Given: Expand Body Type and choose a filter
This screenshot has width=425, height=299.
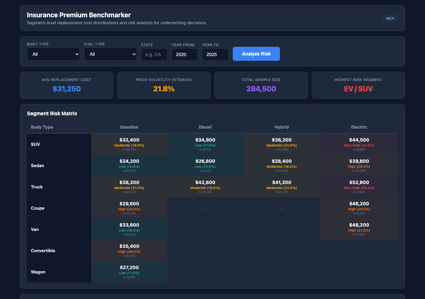Looking at the screenshot, I should pos(53,54).
